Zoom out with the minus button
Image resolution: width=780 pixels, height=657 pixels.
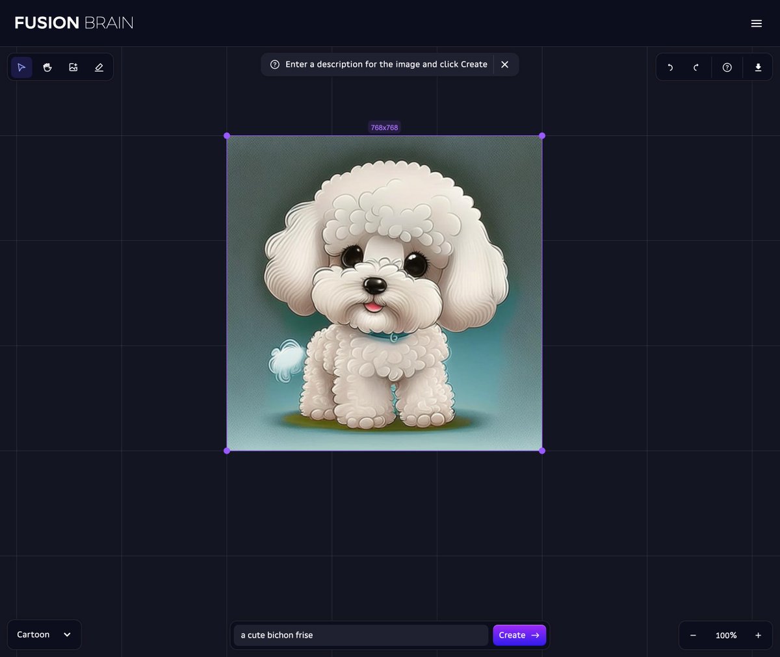(693, 636)
